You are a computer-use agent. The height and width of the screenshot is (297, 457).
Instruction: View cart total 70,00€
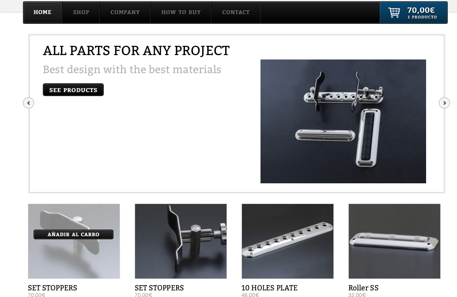pyautogui.click(x=421, y=10)
